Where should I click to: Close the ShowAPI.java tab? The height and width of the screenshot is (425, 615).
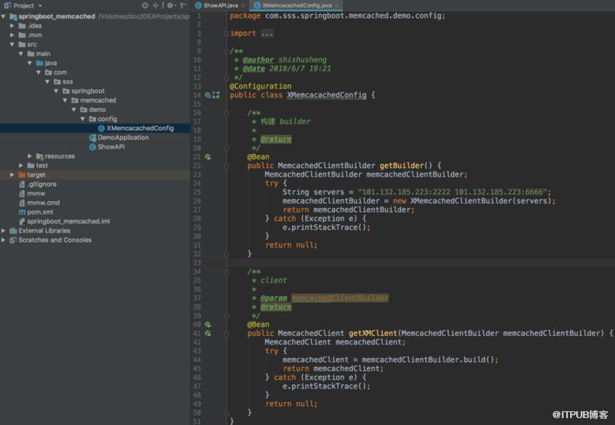243,6
